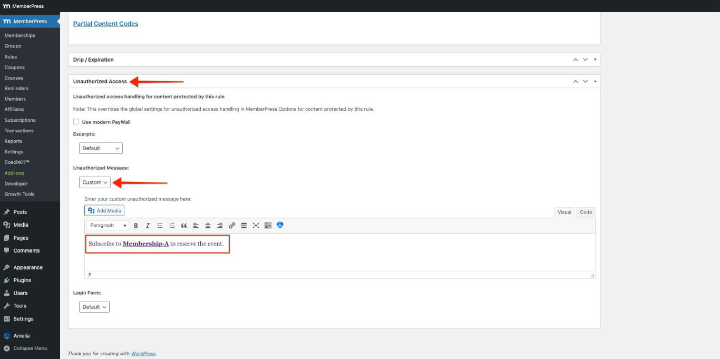
Task: Click the Add Media button
Action: 104,210
